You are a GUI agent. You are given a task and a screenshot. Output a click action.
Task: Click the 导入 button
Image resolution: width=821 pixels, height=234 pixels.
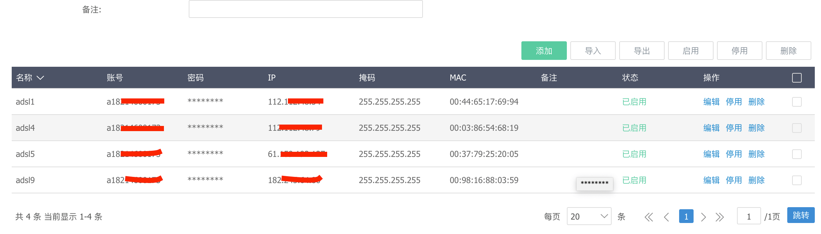tap(593, 50)
